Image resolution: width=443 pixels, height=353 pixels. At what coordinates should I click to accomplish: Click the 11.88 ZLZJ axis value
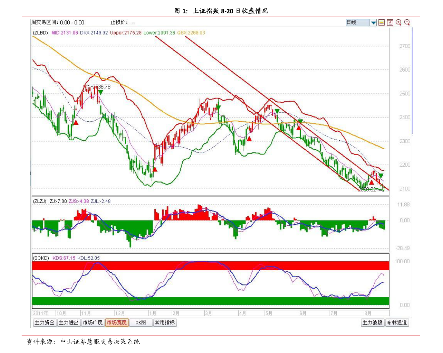403,205
